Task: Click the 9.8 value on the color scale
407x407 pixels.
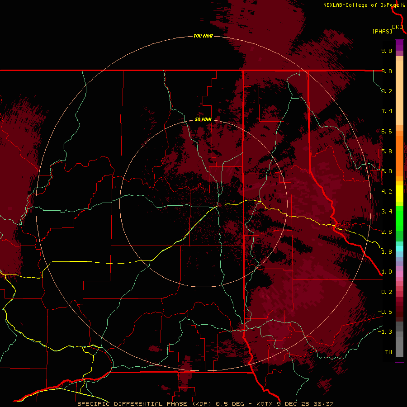Action: [x=387, y=51]
